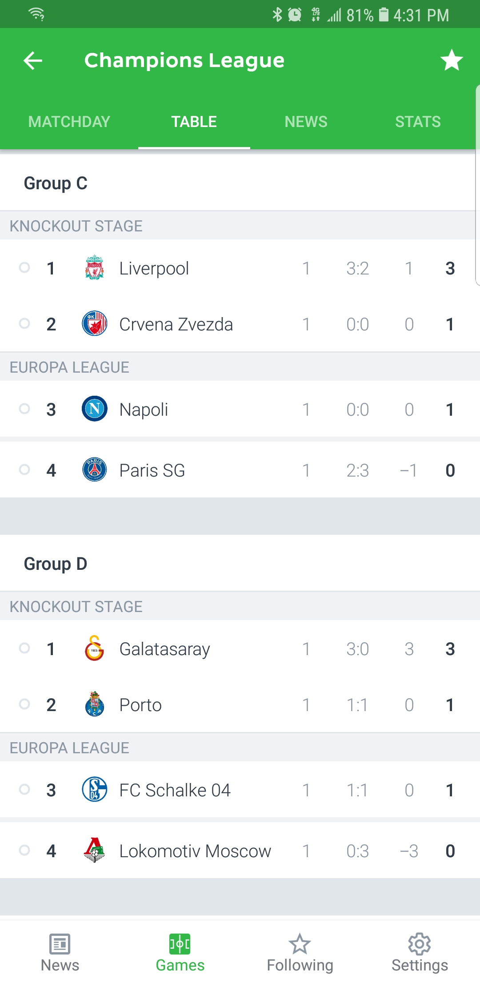Open the Group D header
Image resolution: width=480 pixels, height=986 pixels.
click(x=56, y=564)
